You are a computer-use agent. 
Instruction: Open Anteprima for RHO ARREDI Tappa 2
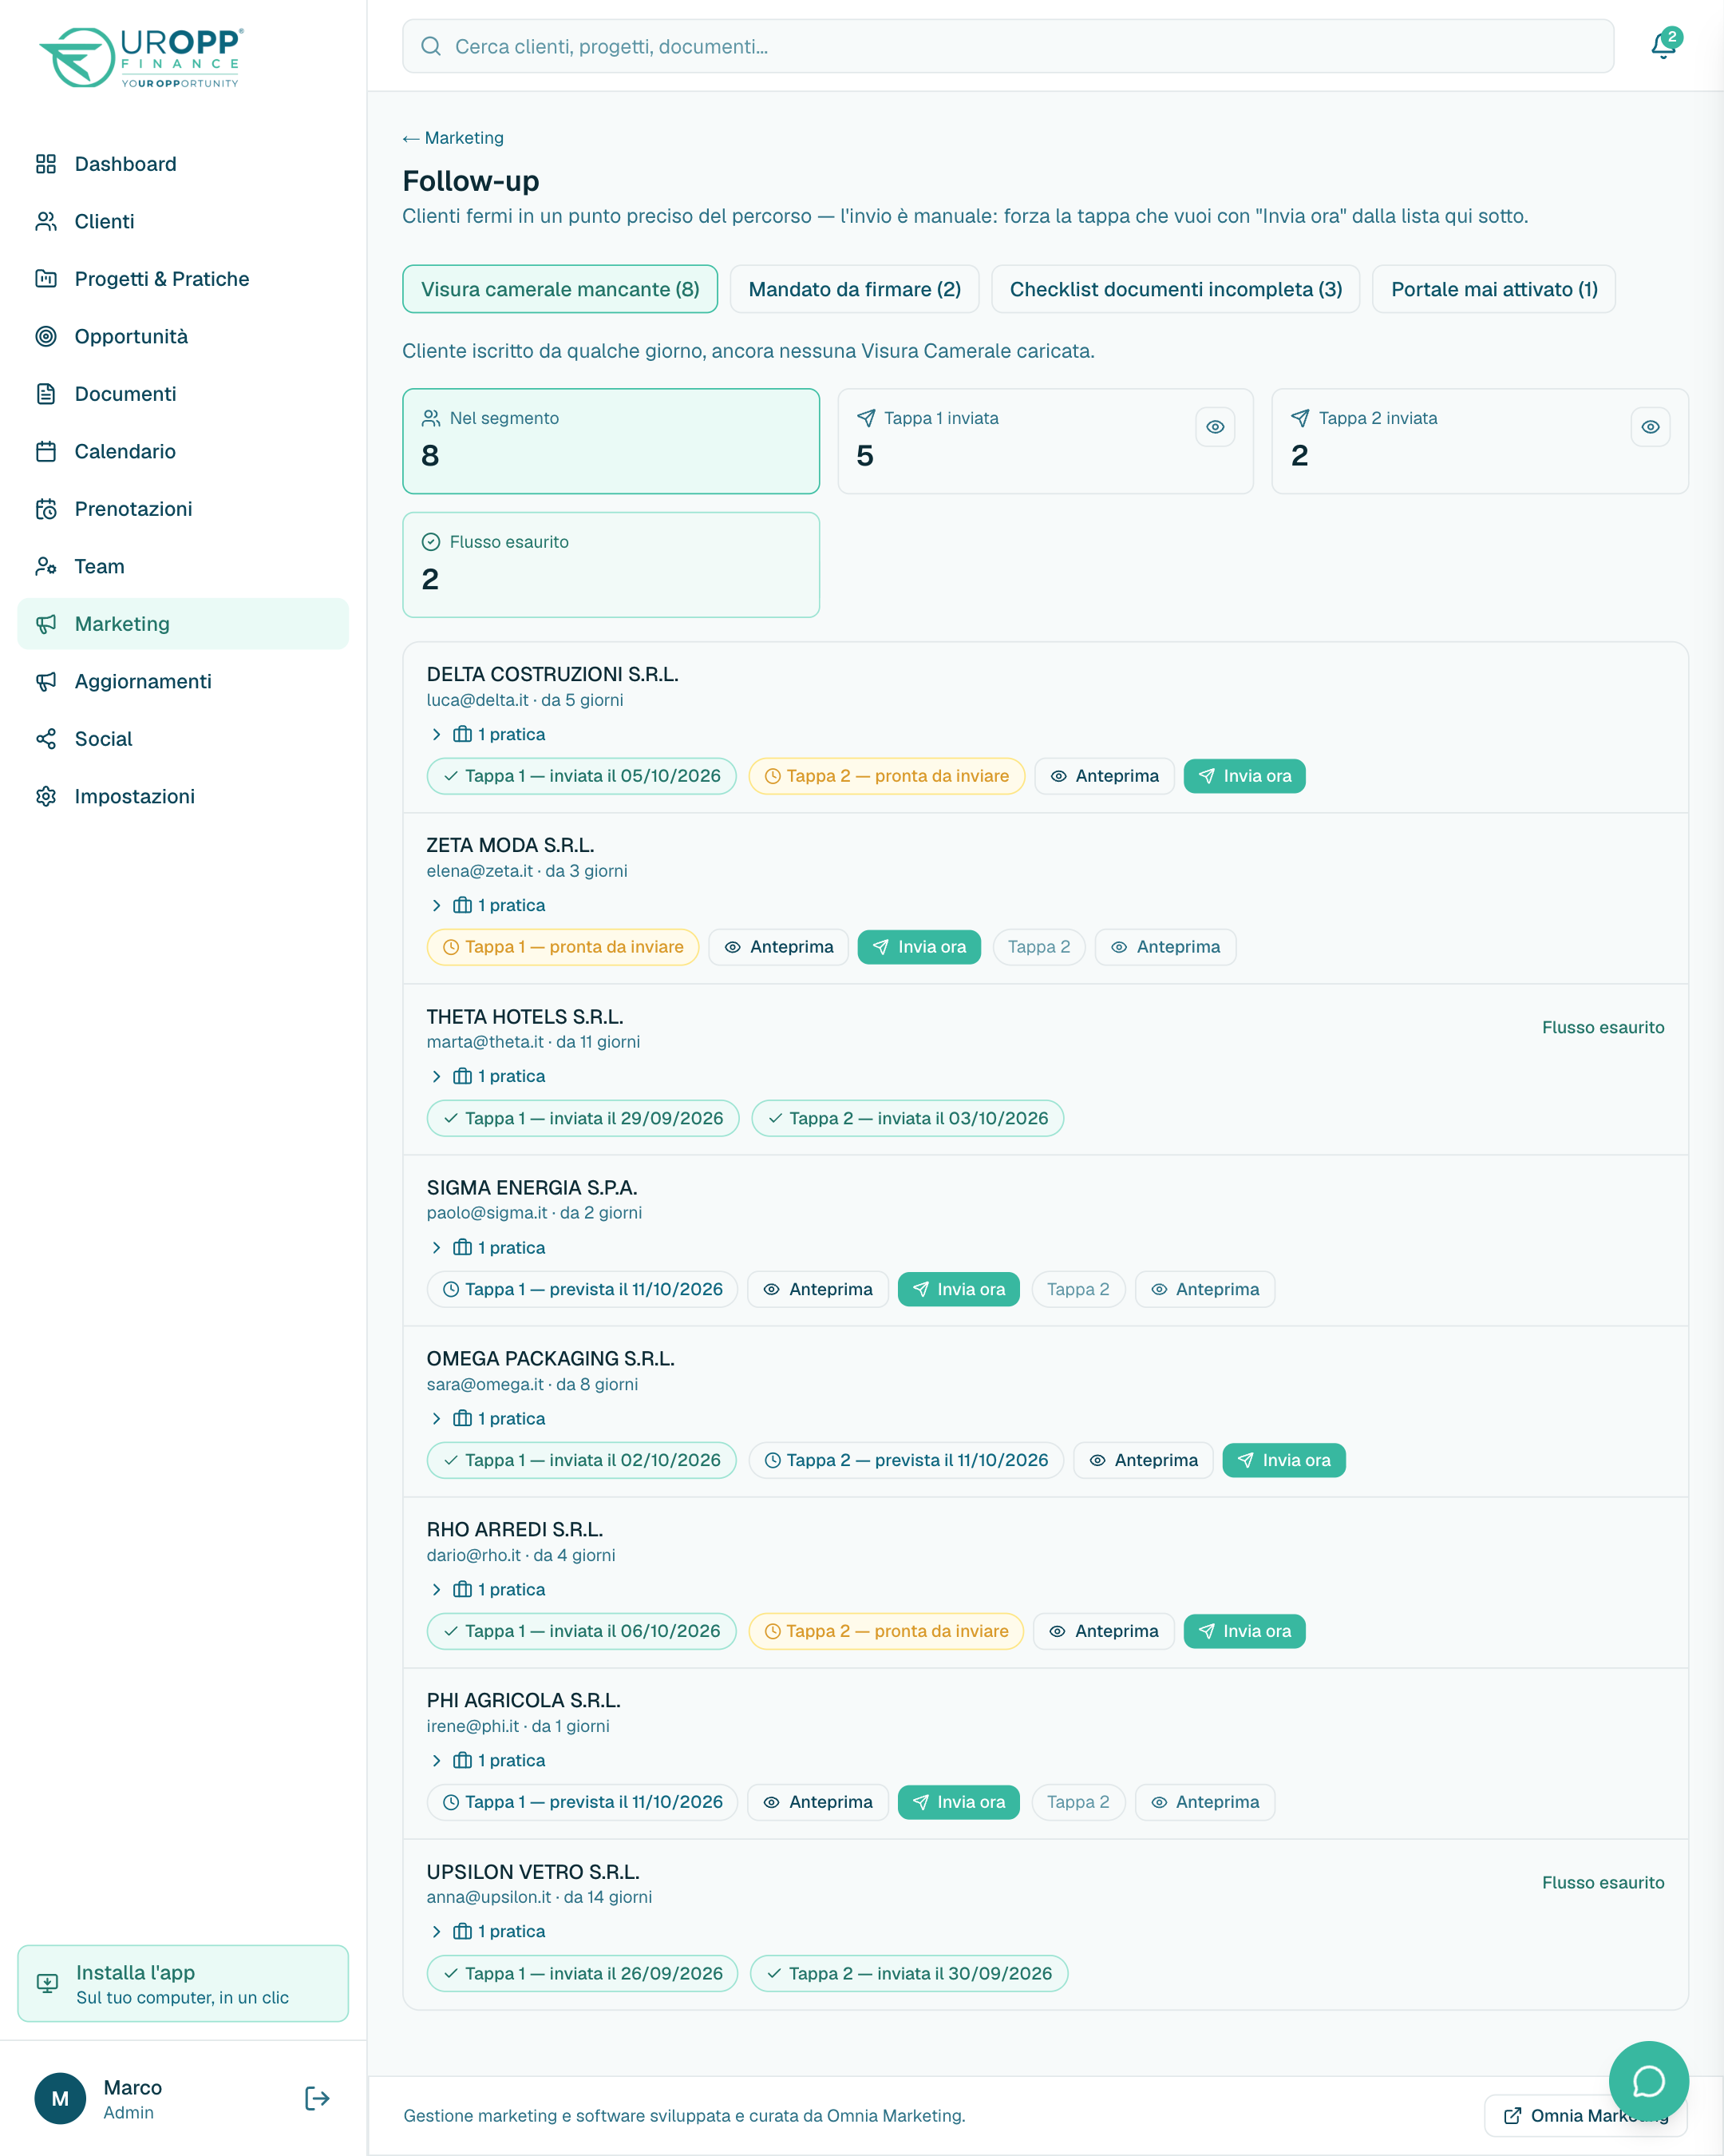coord(1103,1631)
